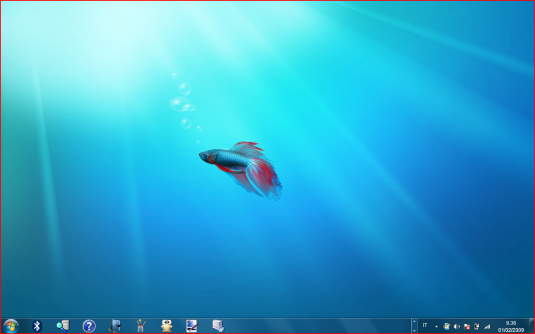Open the speaker volume tray icon
Image resolution: width=535 pixels, height=334 pixels.
tap(457, 327)
